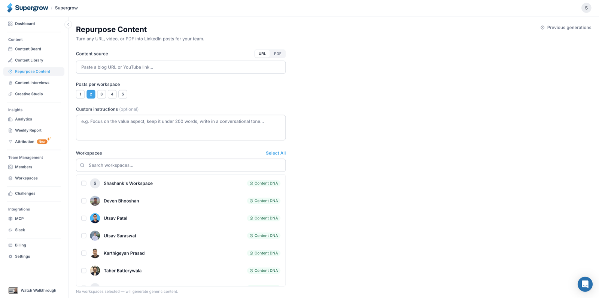The width and height of the screenshot is (599, 298).
Task: Click the blog URL or YouTube link field
Action: pyautogui.click(x=181, y=67)
